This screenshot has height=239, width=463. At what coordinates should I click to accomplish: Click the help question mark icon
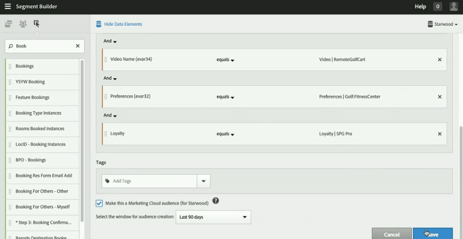coord(215,201)
